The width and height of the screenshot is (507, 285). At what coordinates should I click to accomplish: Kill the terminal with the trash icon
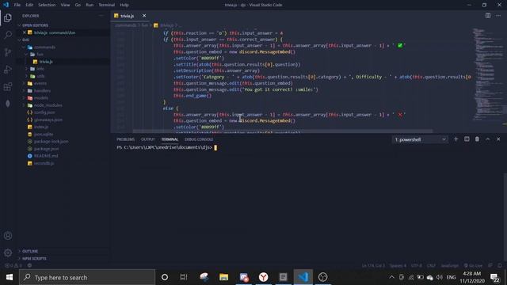[477, 139]
